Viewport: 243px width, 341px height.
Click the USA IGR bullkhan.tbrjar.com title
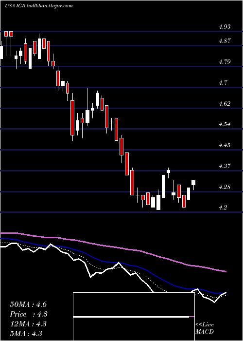[38, 6]
